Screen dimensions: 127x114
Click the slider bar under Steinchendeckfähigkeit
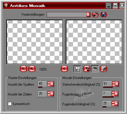[x=111, y=87]
